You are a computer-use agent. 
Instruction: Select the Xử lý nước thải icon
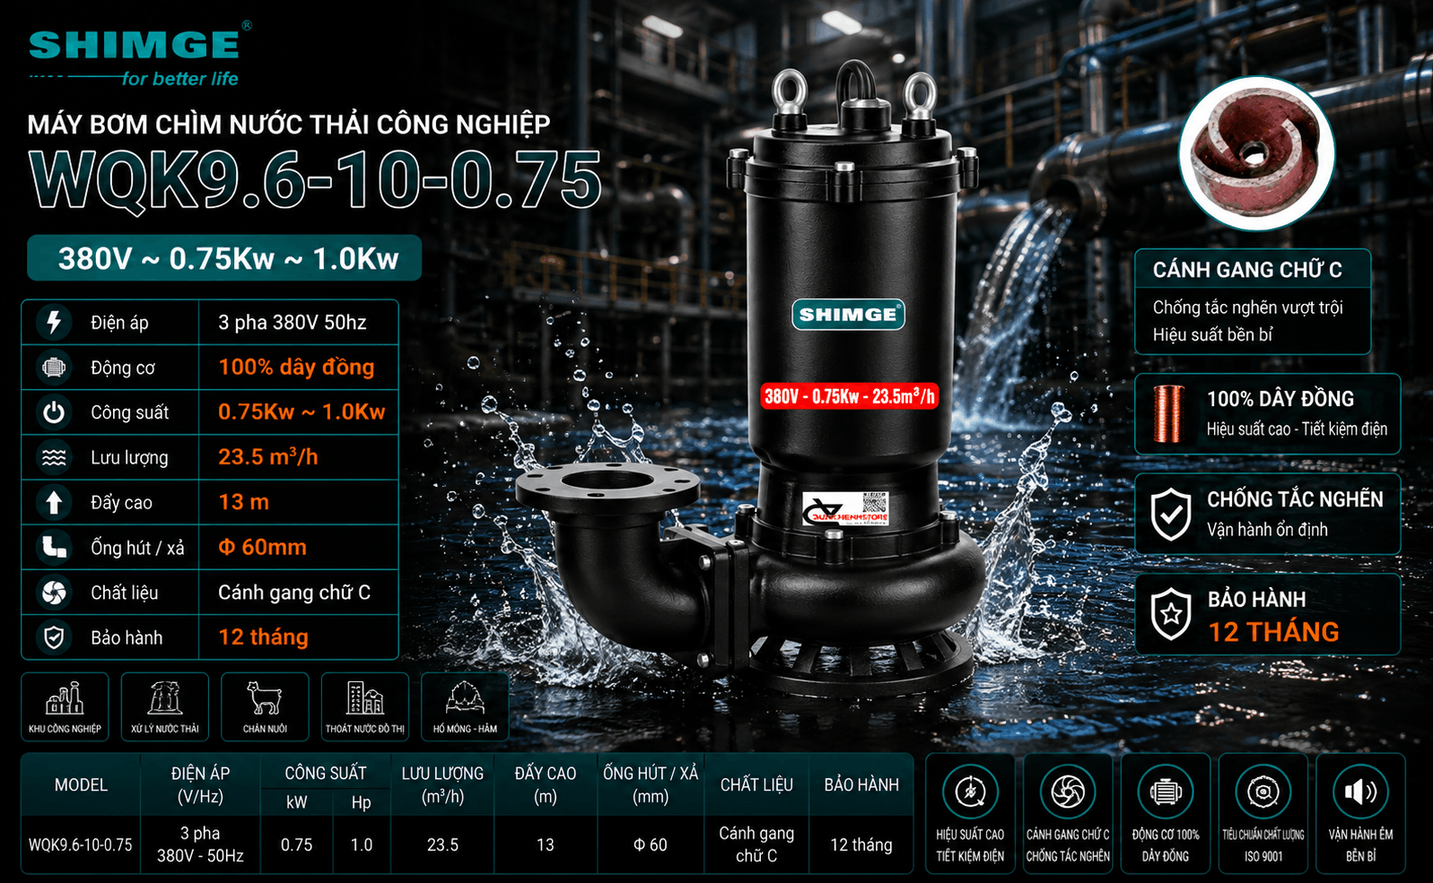pos(165,699)
